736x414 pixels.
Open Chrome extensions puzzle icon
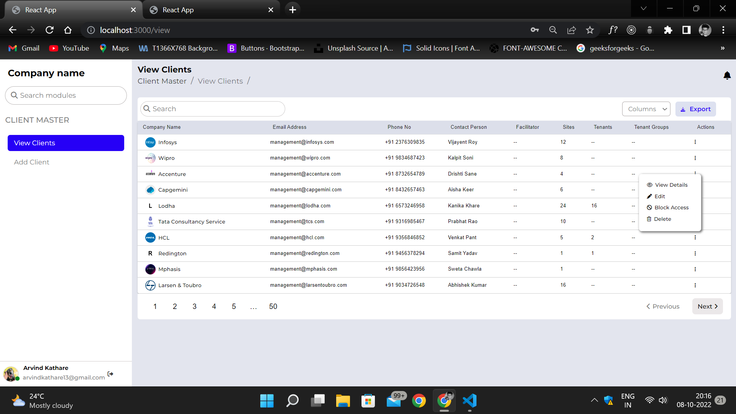[x=668, y=30]
